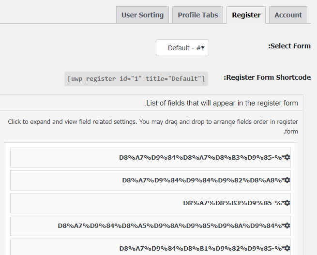Viewport: 317px width, 255px height.
Task: Expand the D8%A7%D9%84%D9%84%D9%82%D8%A8 field row
Action: (151, 180)
